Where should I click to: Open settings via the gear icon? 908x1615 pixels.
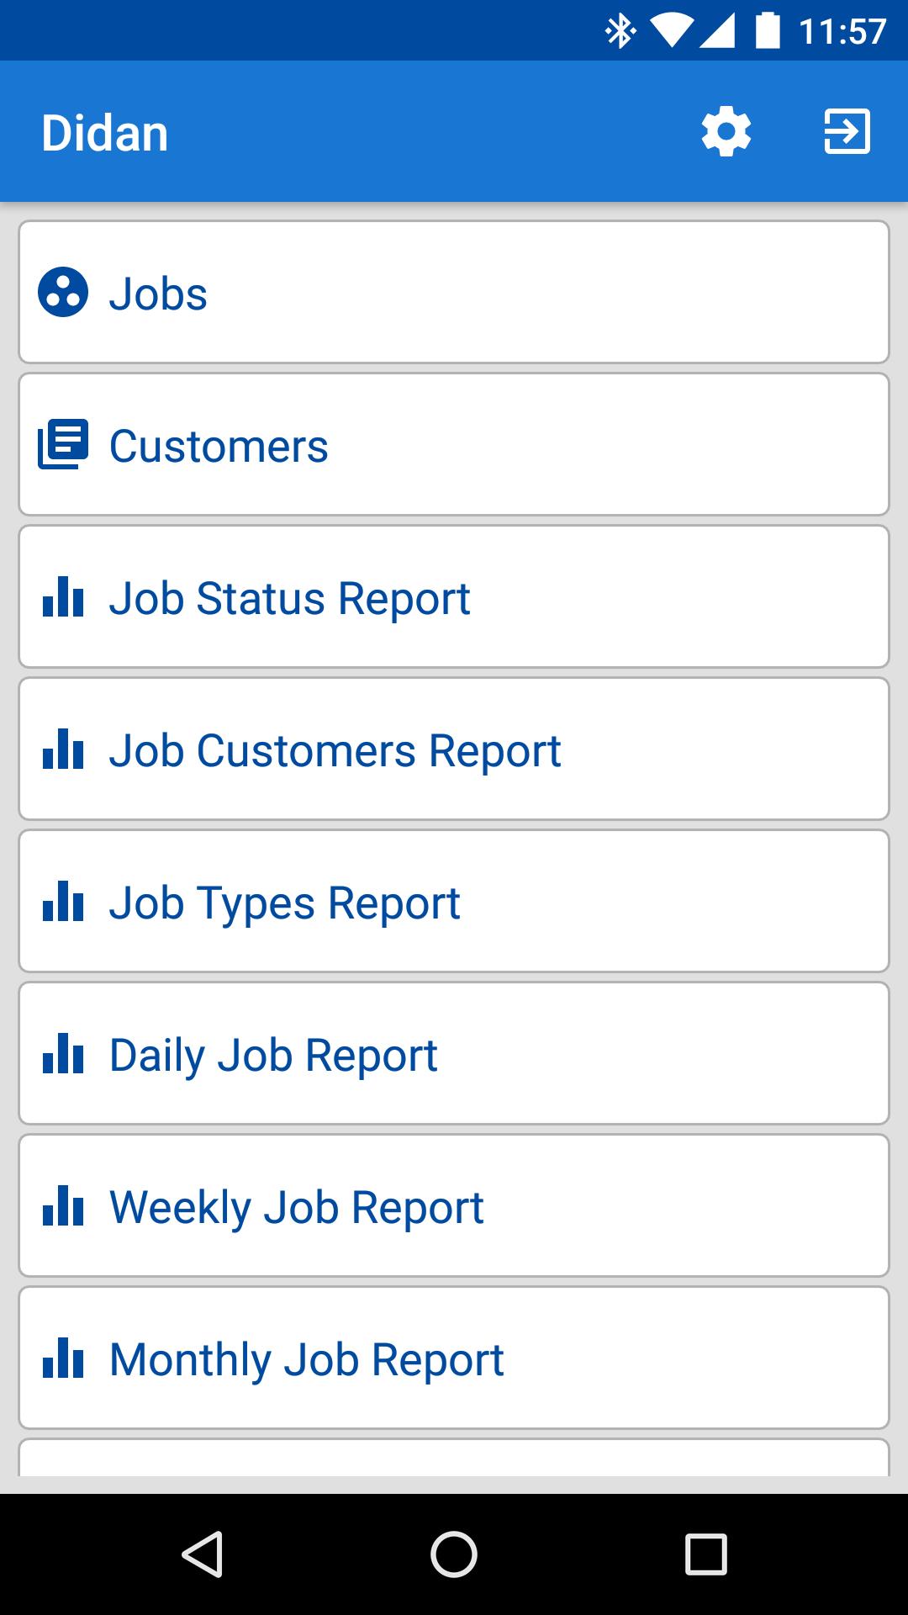coord(726,132)
